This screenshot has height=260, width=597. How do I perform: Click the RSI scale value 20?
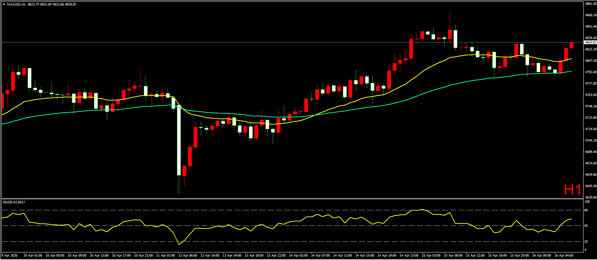(586, 241)
